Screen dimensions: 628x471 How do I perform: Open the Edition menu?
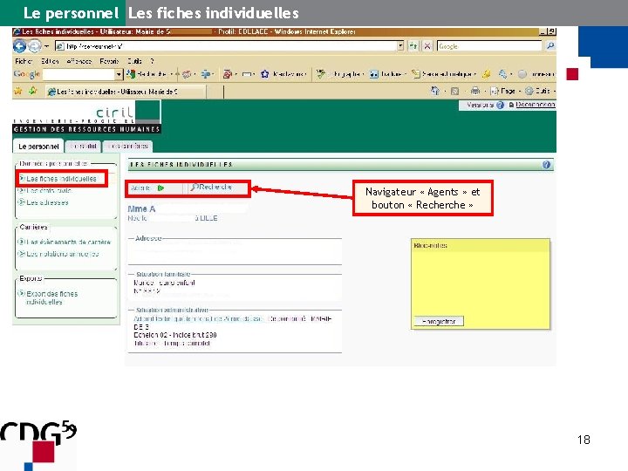(x=50, y=61)
